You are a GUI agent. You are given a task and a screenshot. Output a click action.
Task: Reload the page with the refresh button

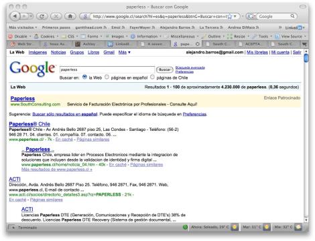pos(42,16)
